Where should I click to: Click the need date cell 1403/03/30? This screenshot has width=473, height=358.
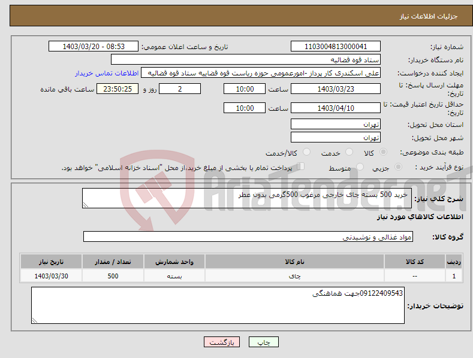51,276
